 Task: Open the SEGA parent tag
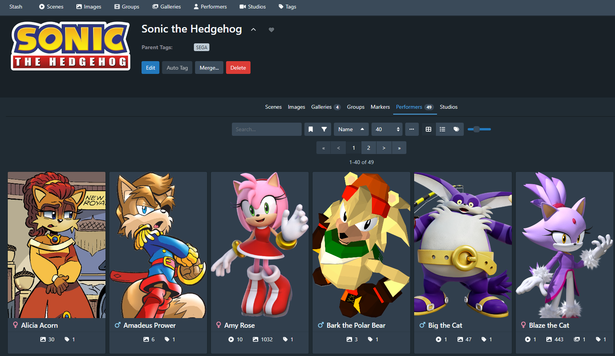202,47
